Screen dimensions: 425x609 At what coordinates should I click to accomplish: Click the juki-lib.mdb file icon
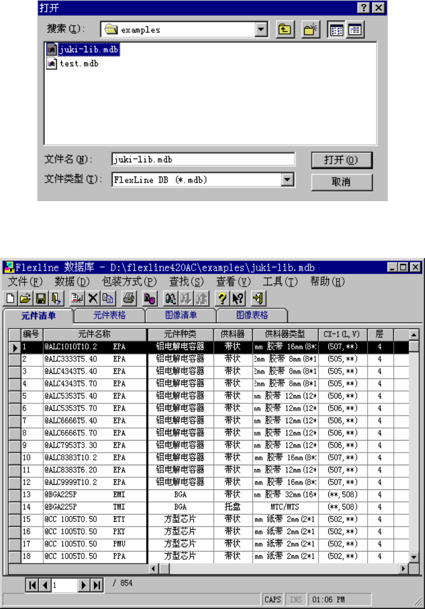coord(51,49)
